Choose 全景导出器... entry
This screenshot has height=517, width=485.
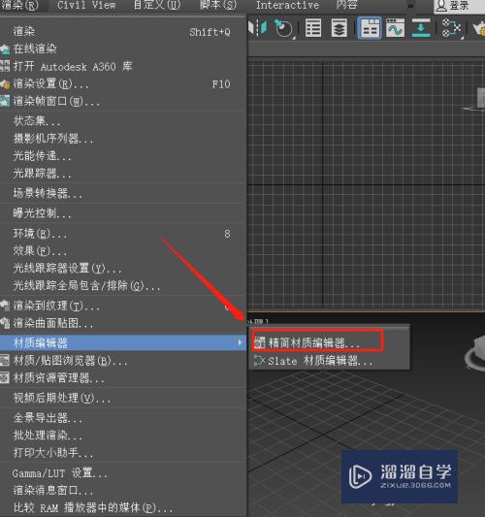[x=122, y=418]
